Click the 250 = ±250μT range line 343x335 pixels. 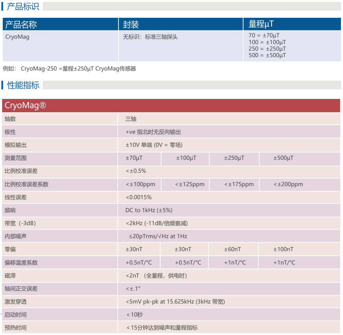[267, 49]
